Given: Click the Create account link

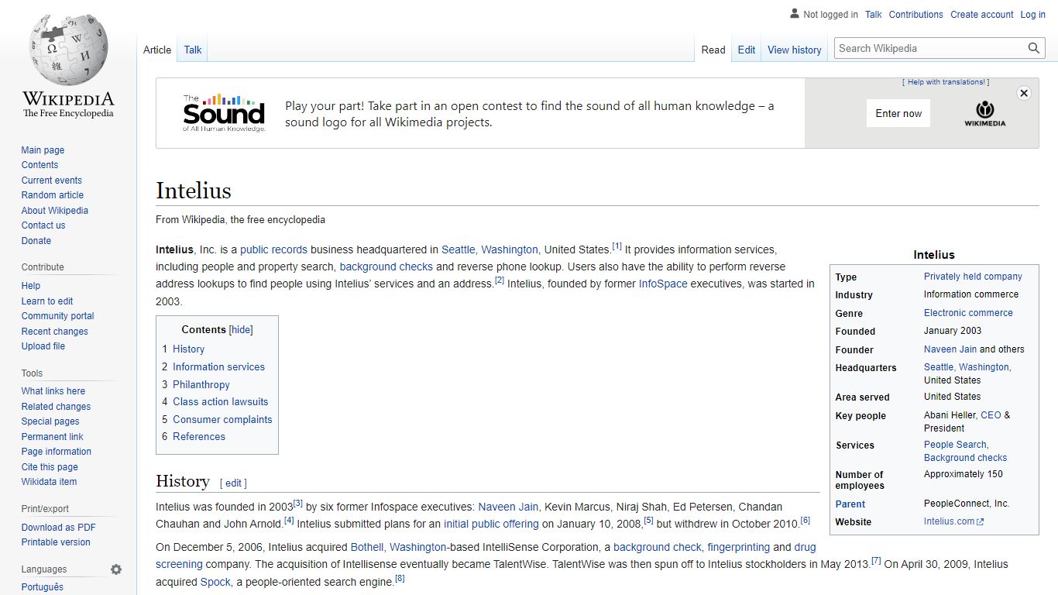Looking at the screenshot, I should (x=982, y=14).
